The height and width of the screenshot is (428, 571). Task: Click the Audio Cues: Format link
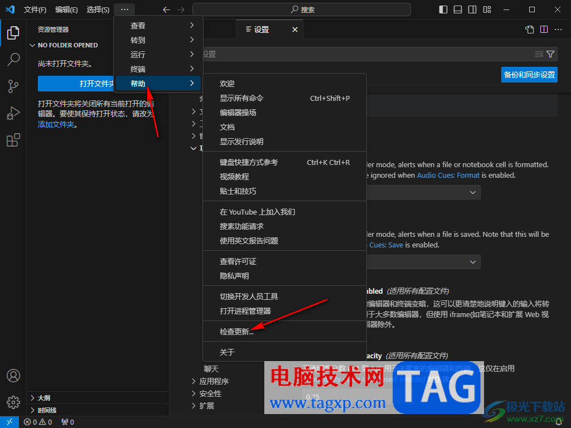(x=448, y=176)
